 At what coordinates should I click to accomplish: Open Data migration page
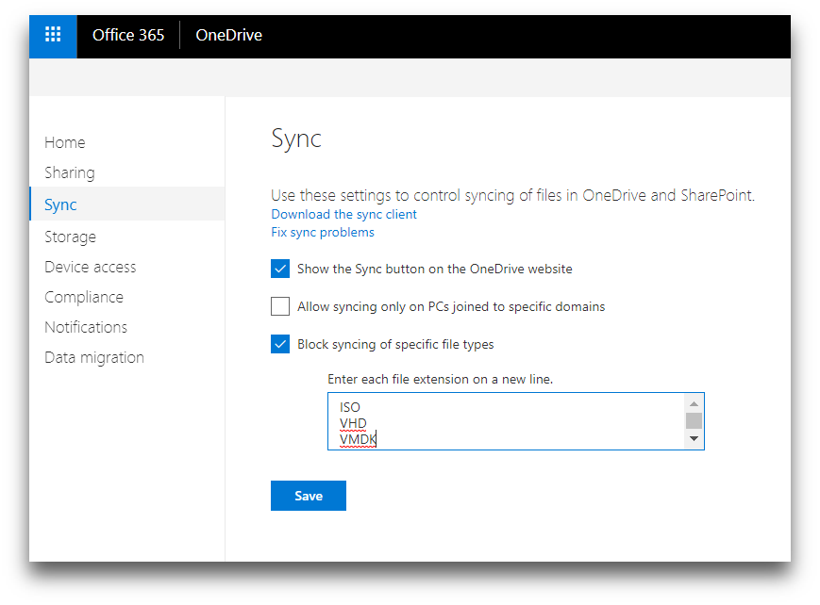(x=94, y=357)
